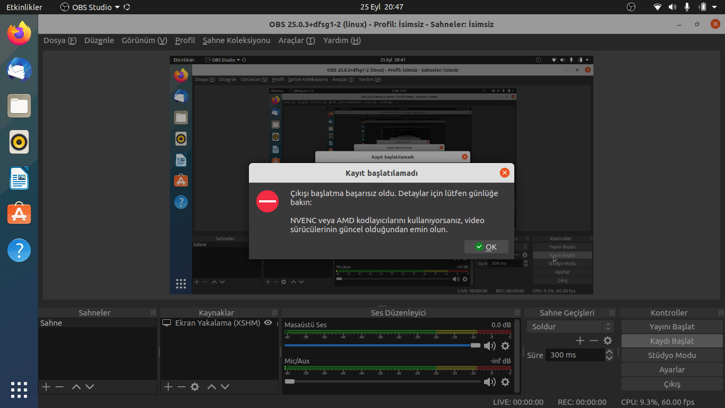Launch Rhythmbox from the dock
Image resolution: width=725 pixels, height=408 pixels.
tap(19, 142)
